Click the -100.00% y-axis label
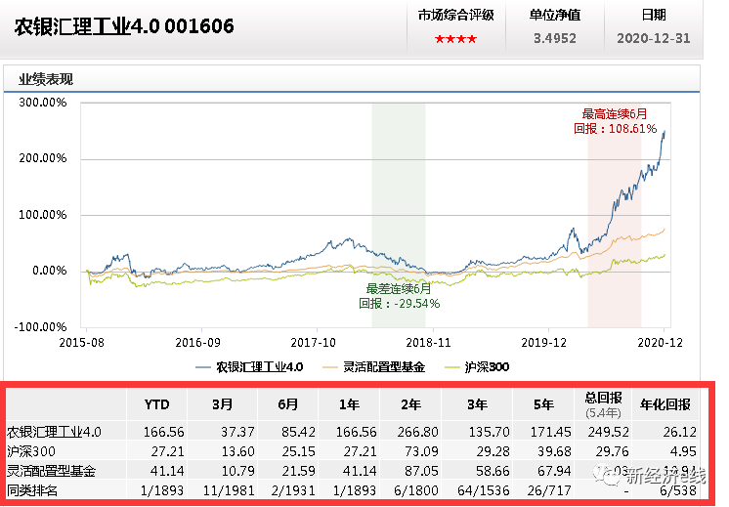This screenshot has height=507, width=729. tap(40, 327)
